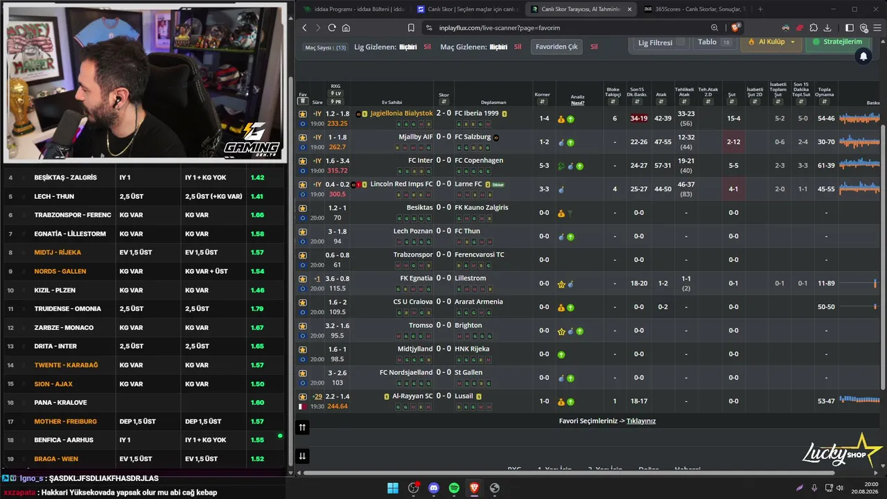Screen dimensions: 887x499
Task: Click the scroll-to-bottom double arrow button
Action: 302,455
